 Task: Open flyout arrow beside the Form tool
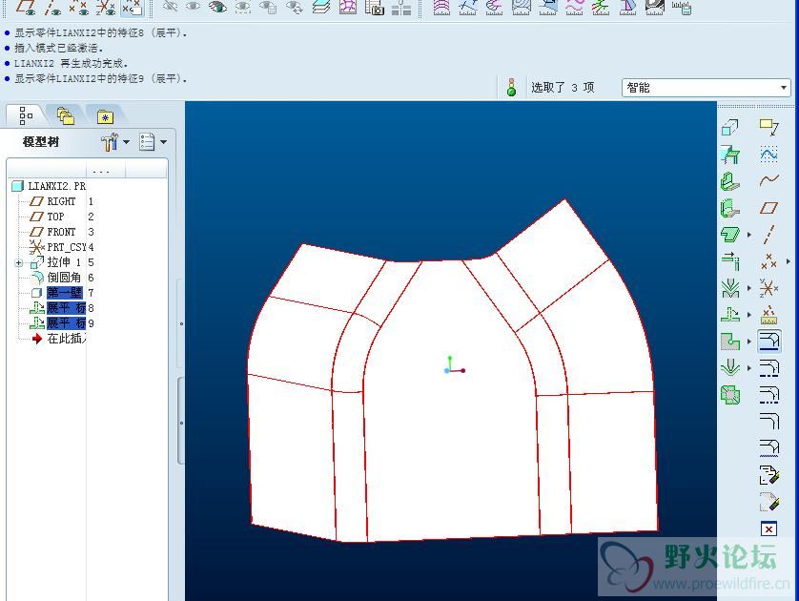pyautogui.click(x=749, y=367)
